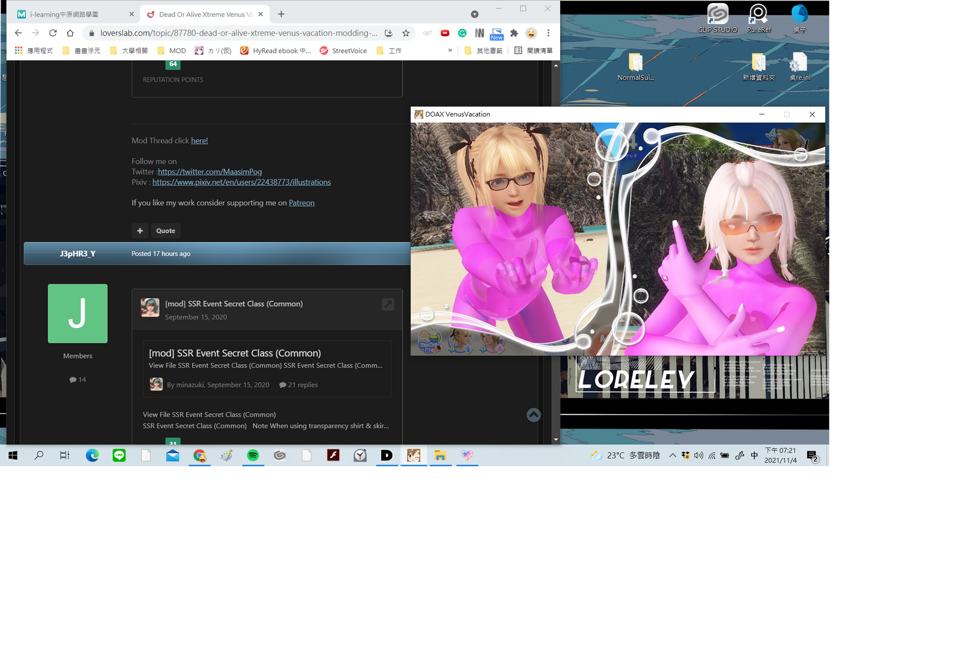Open the 工作 bookmark folder

(x=389, y=51)
